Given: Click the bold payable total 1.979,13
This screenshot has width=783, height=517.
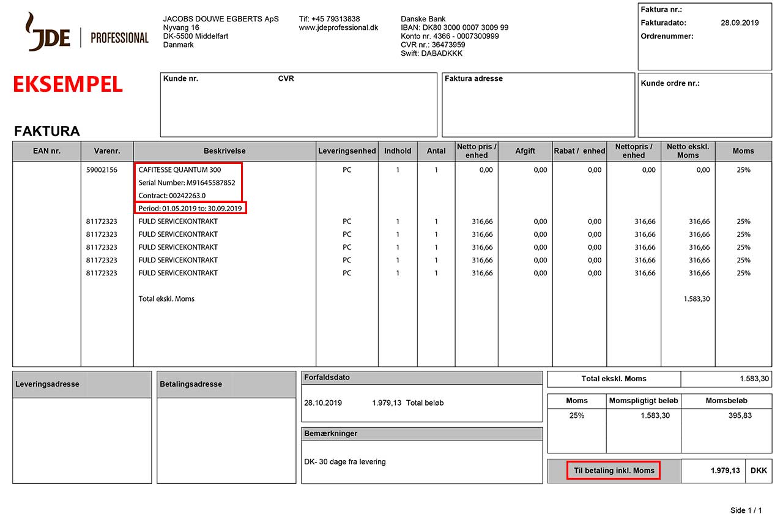Looking at the screenshot, I should (x=725, y=471).
